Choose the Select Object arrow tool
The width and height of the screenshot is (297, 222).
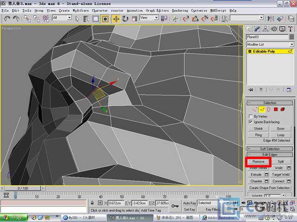77,18
